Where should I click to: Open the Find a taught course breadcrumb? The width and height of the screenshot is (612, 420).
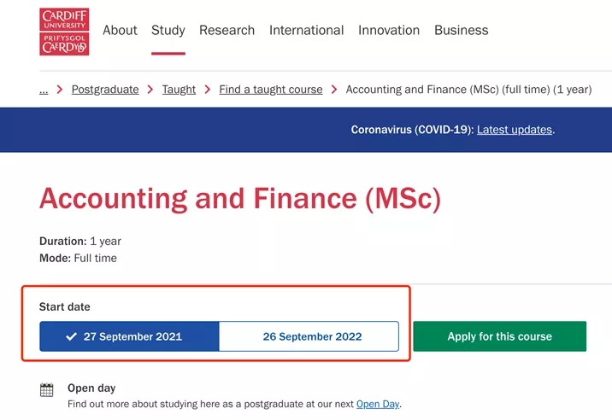(271, 90)
